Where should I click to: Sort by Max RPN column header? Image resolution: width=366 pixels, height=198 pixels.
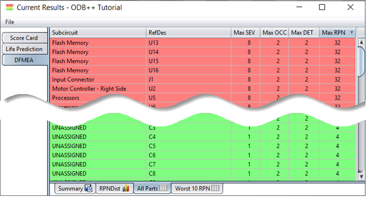point(337,32)
